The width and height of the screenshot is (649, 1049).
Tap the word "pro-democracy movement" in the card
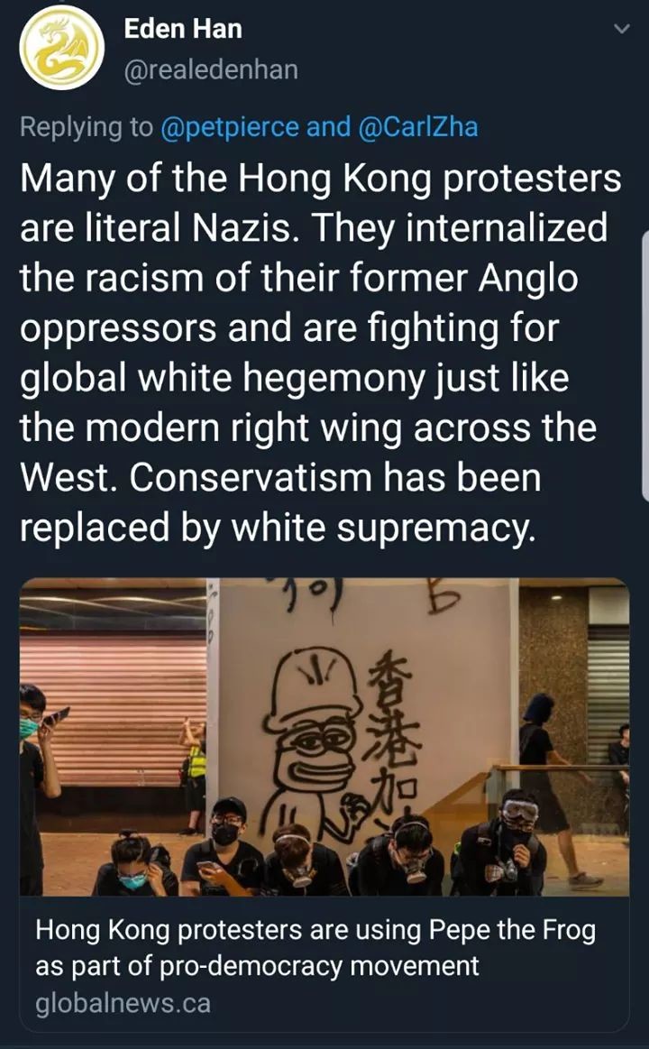319,966
